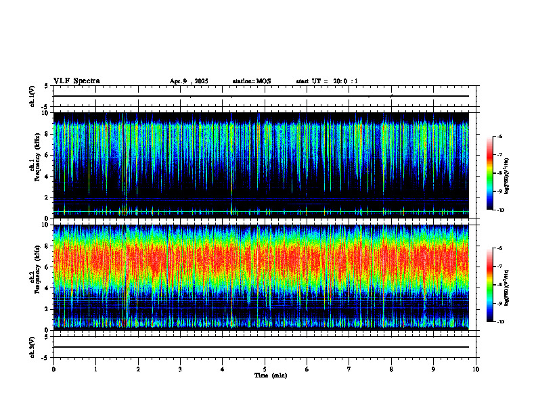This screenshot has width=536, height=414.
Task: Click the ch.2 spectrogram panel
Action: click(x=261, y=277)
